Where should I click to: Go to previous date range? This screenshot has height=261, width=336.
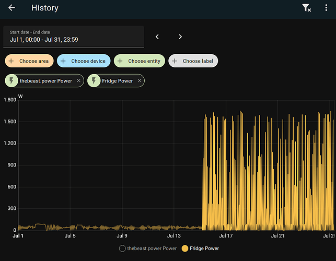tap(157, 37)
